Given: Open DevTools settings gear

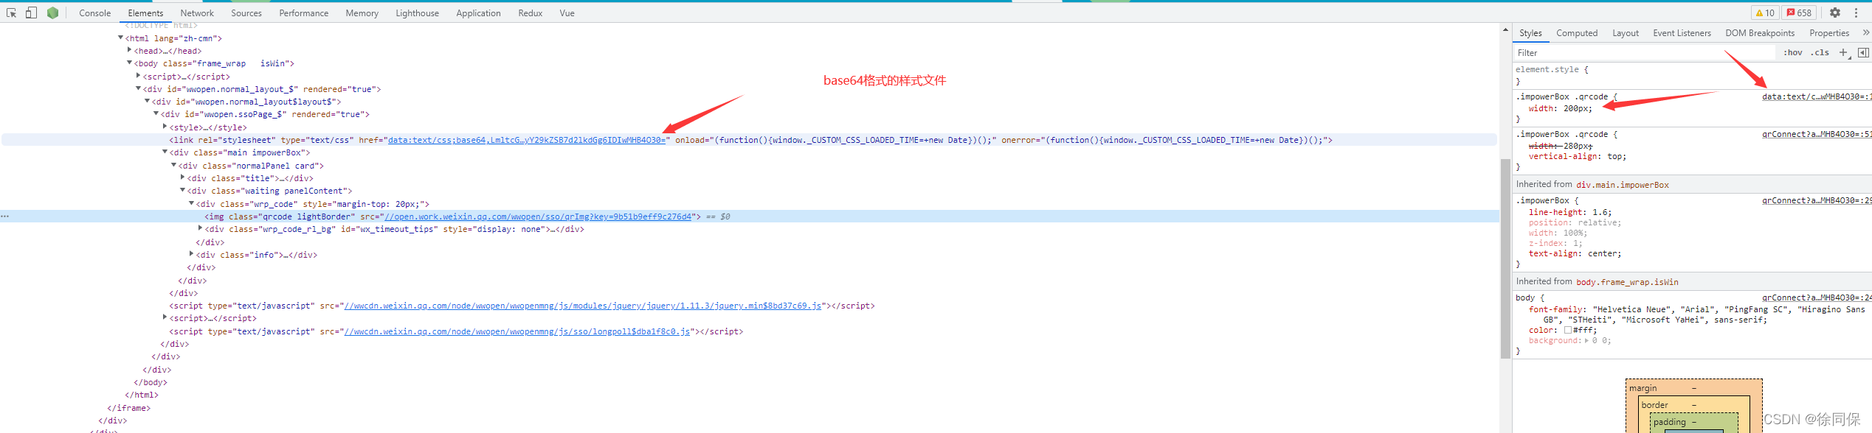Looking at the screenshot, I should (1835, 13).
